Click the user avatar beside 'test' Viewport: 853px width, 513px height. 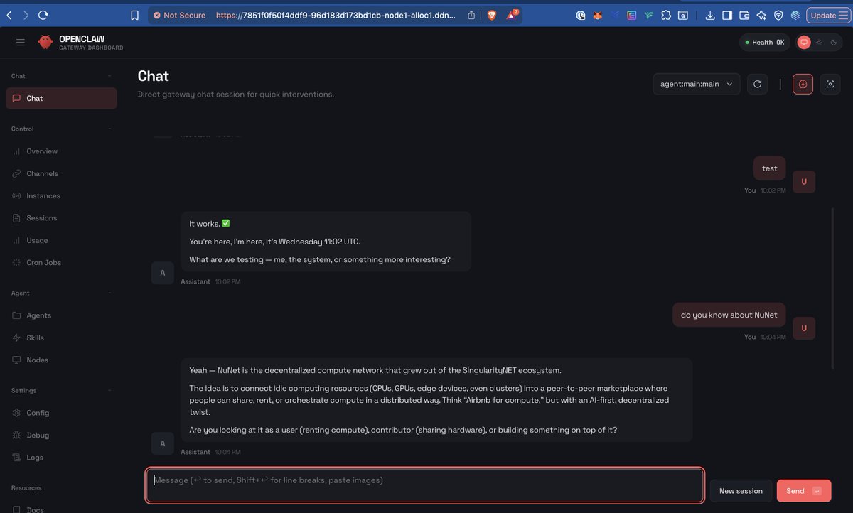804,182
